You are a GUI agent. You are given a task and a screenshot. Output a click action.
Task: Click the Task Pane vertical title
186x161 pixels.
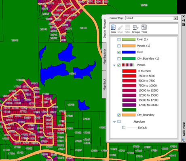pyautogui.click(x=184, y=129)
